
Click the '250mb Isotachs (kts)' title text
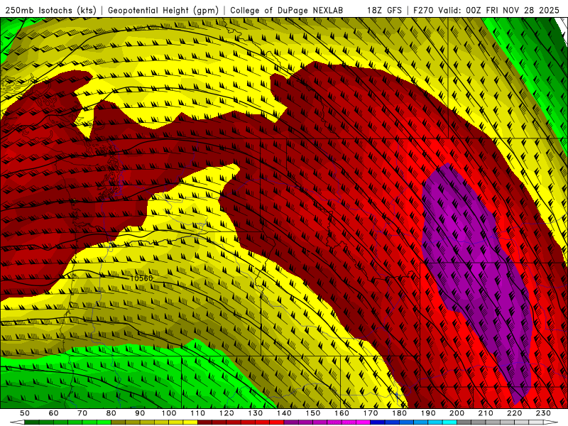50,10
